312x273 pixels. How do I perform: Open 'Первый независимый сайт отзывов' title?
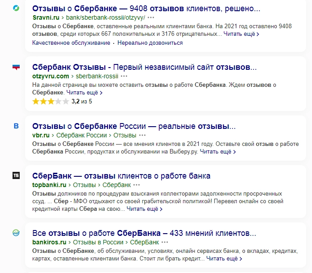click(x=145, y=67)
